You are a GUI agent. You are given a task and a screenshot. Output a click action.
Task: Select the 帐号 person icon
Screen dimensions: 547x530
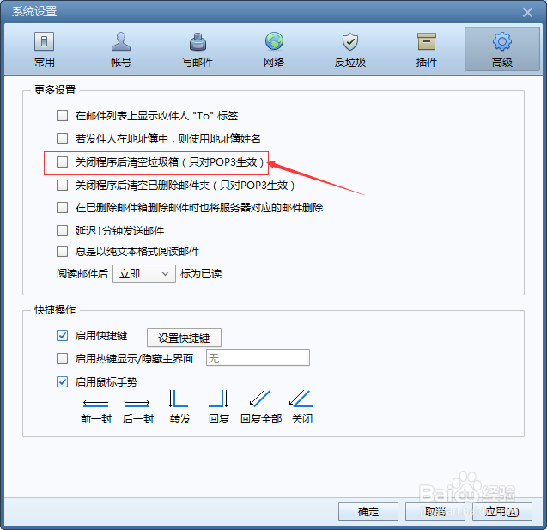pos(121,41)
